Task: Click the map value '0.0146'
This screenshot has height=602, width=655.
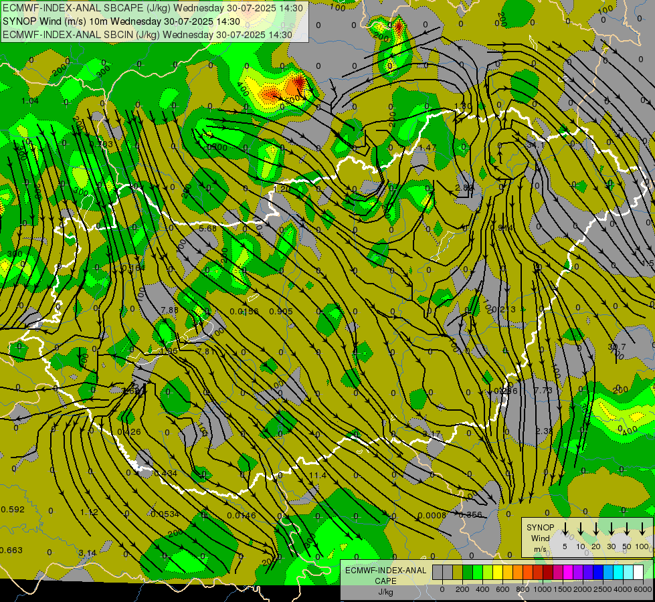Action: coord(242,516)
